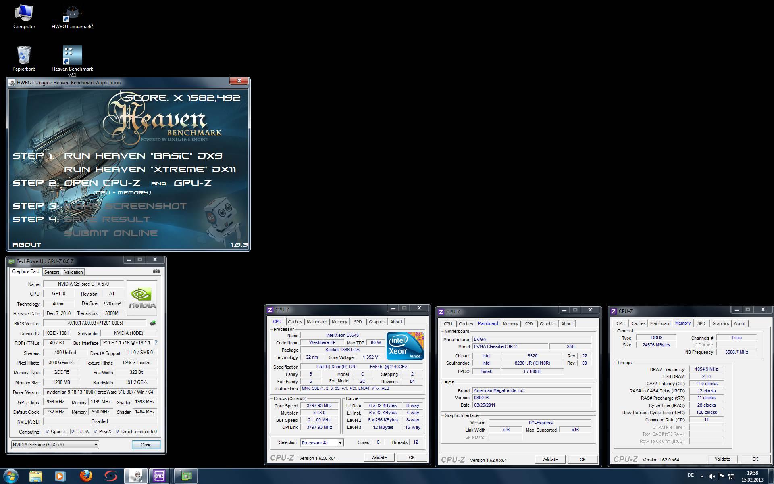Click the Show desktop strip on the taskbar

coord(771,476)
